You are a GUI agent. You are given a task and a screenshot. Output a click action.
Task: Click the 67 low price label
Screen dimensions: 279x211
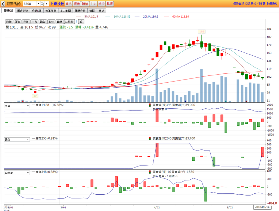[35, 96]
